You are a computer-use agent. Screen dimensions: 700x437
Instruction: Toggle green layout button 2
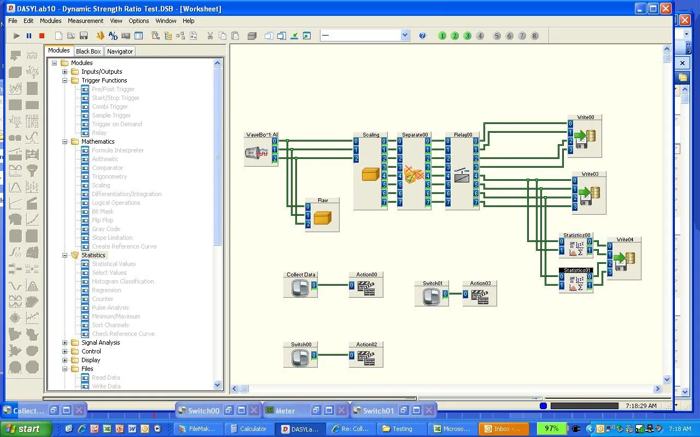coord(455,36)
